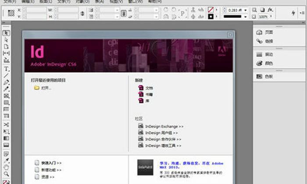
Task: Select the Pen tool
Action: [6, 82]
